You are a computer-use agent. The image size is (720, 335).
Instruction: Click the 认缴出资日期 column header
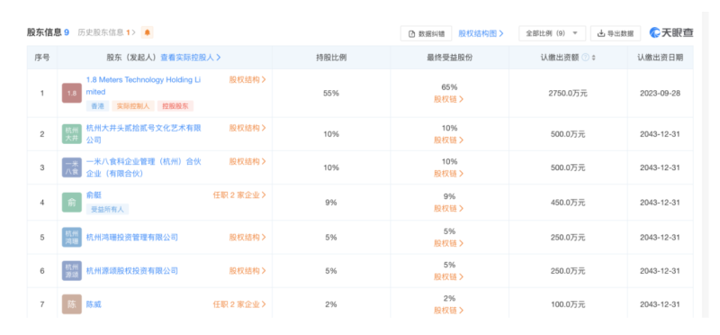[x=660, y=58]
